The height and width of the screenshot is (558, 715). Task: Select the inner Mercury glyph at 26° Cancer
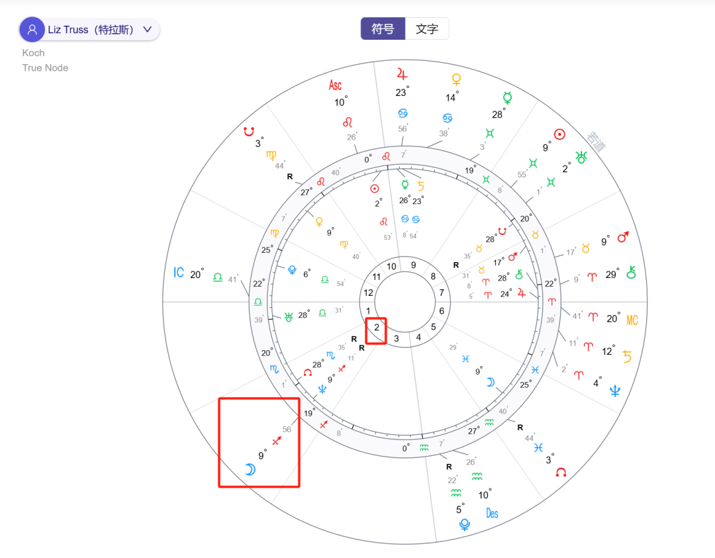click(405, 185)
